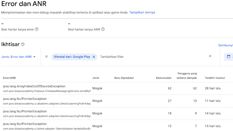Click the Ikhtisar section heading
Screen dimensions: 233x131
[11, 44]
